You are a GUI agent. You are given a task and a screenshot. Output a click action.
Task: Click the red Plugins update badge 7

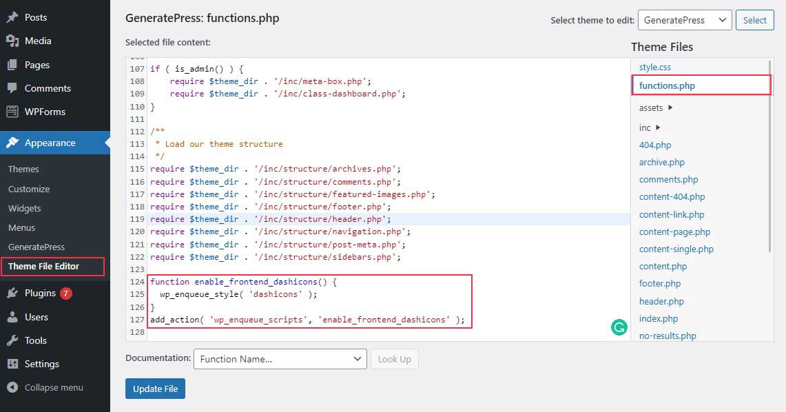point(65,293)
